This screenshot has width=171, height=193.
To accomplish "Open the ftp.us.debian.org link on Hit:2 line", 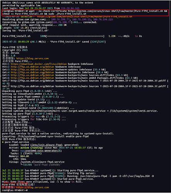I will click(32, 67).
